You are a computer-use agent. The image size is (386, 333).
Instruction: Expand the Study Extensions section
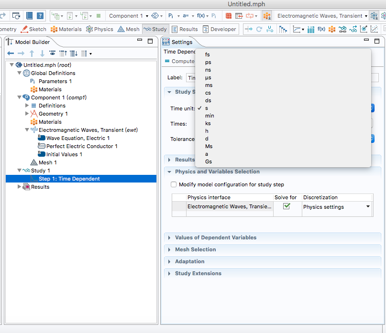click(x=198, y=273)
